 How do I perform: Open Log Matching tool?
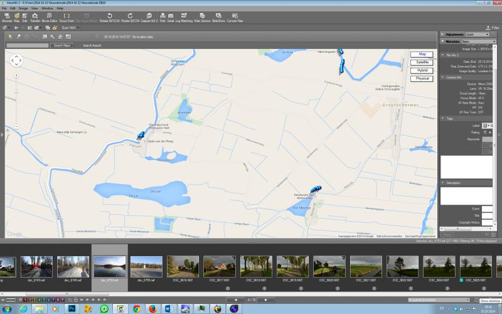click(x=184, y=18)
